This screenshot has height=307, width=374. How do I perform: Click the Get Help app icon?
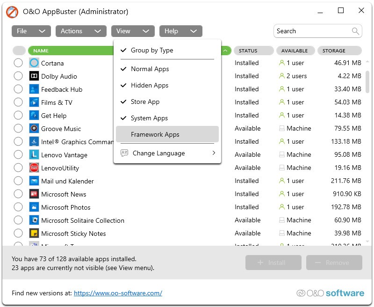34,116
